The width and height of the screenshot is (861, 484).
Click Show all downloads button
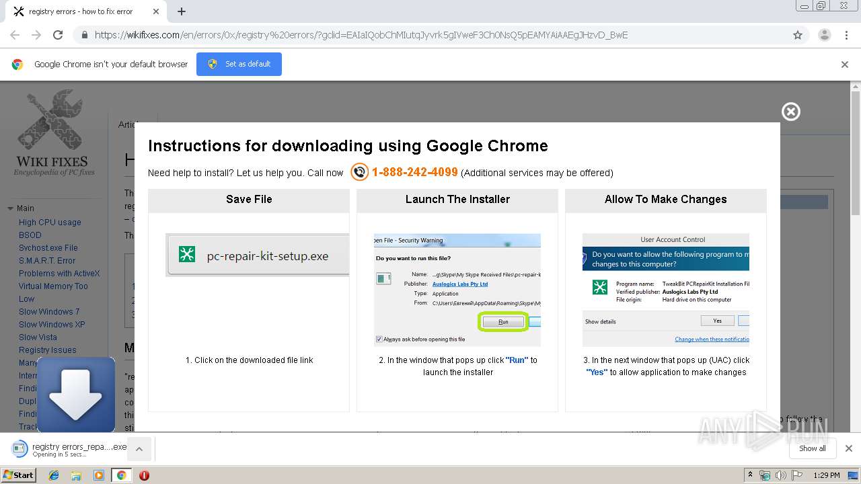813,448
